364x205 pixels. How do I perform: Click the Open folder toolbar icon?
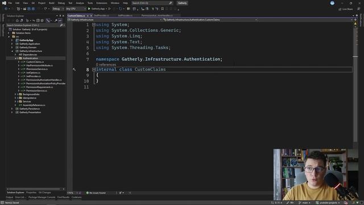(24, 9)
